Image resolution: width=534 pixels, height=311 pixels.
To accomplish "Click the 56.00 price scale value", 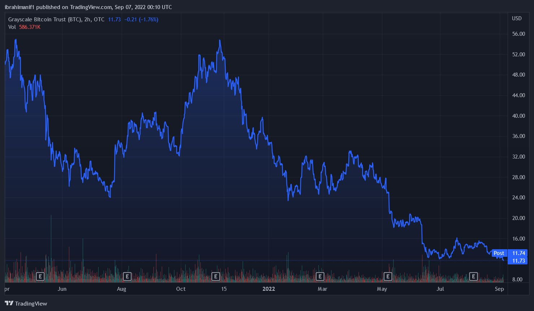I will pyautogui.click(x=518, y=34).
